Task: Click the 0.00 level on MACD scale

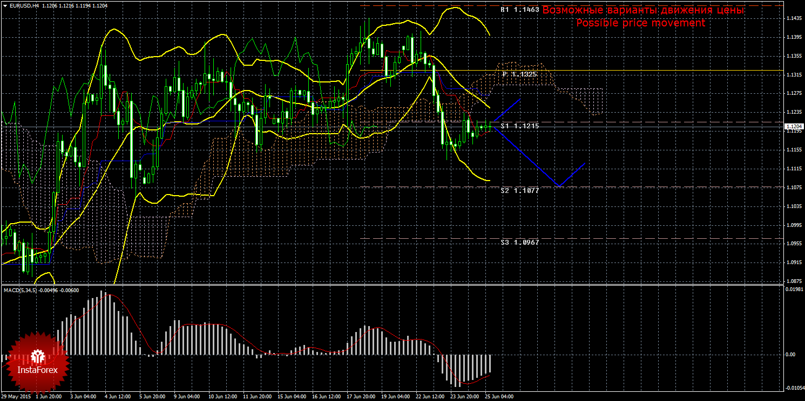Action: click(x=790, y=355)
